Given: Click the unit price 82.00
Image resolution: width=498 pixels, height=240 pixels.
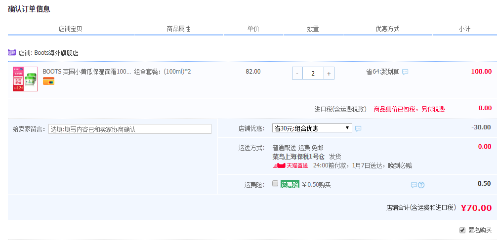Looking at the screenshot, I should point(253,72).
